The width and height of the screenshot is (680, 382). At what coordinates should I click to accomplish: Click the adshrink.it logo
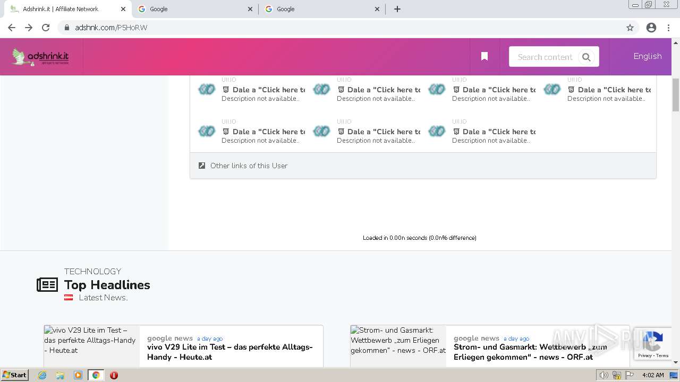pos(40,57)
